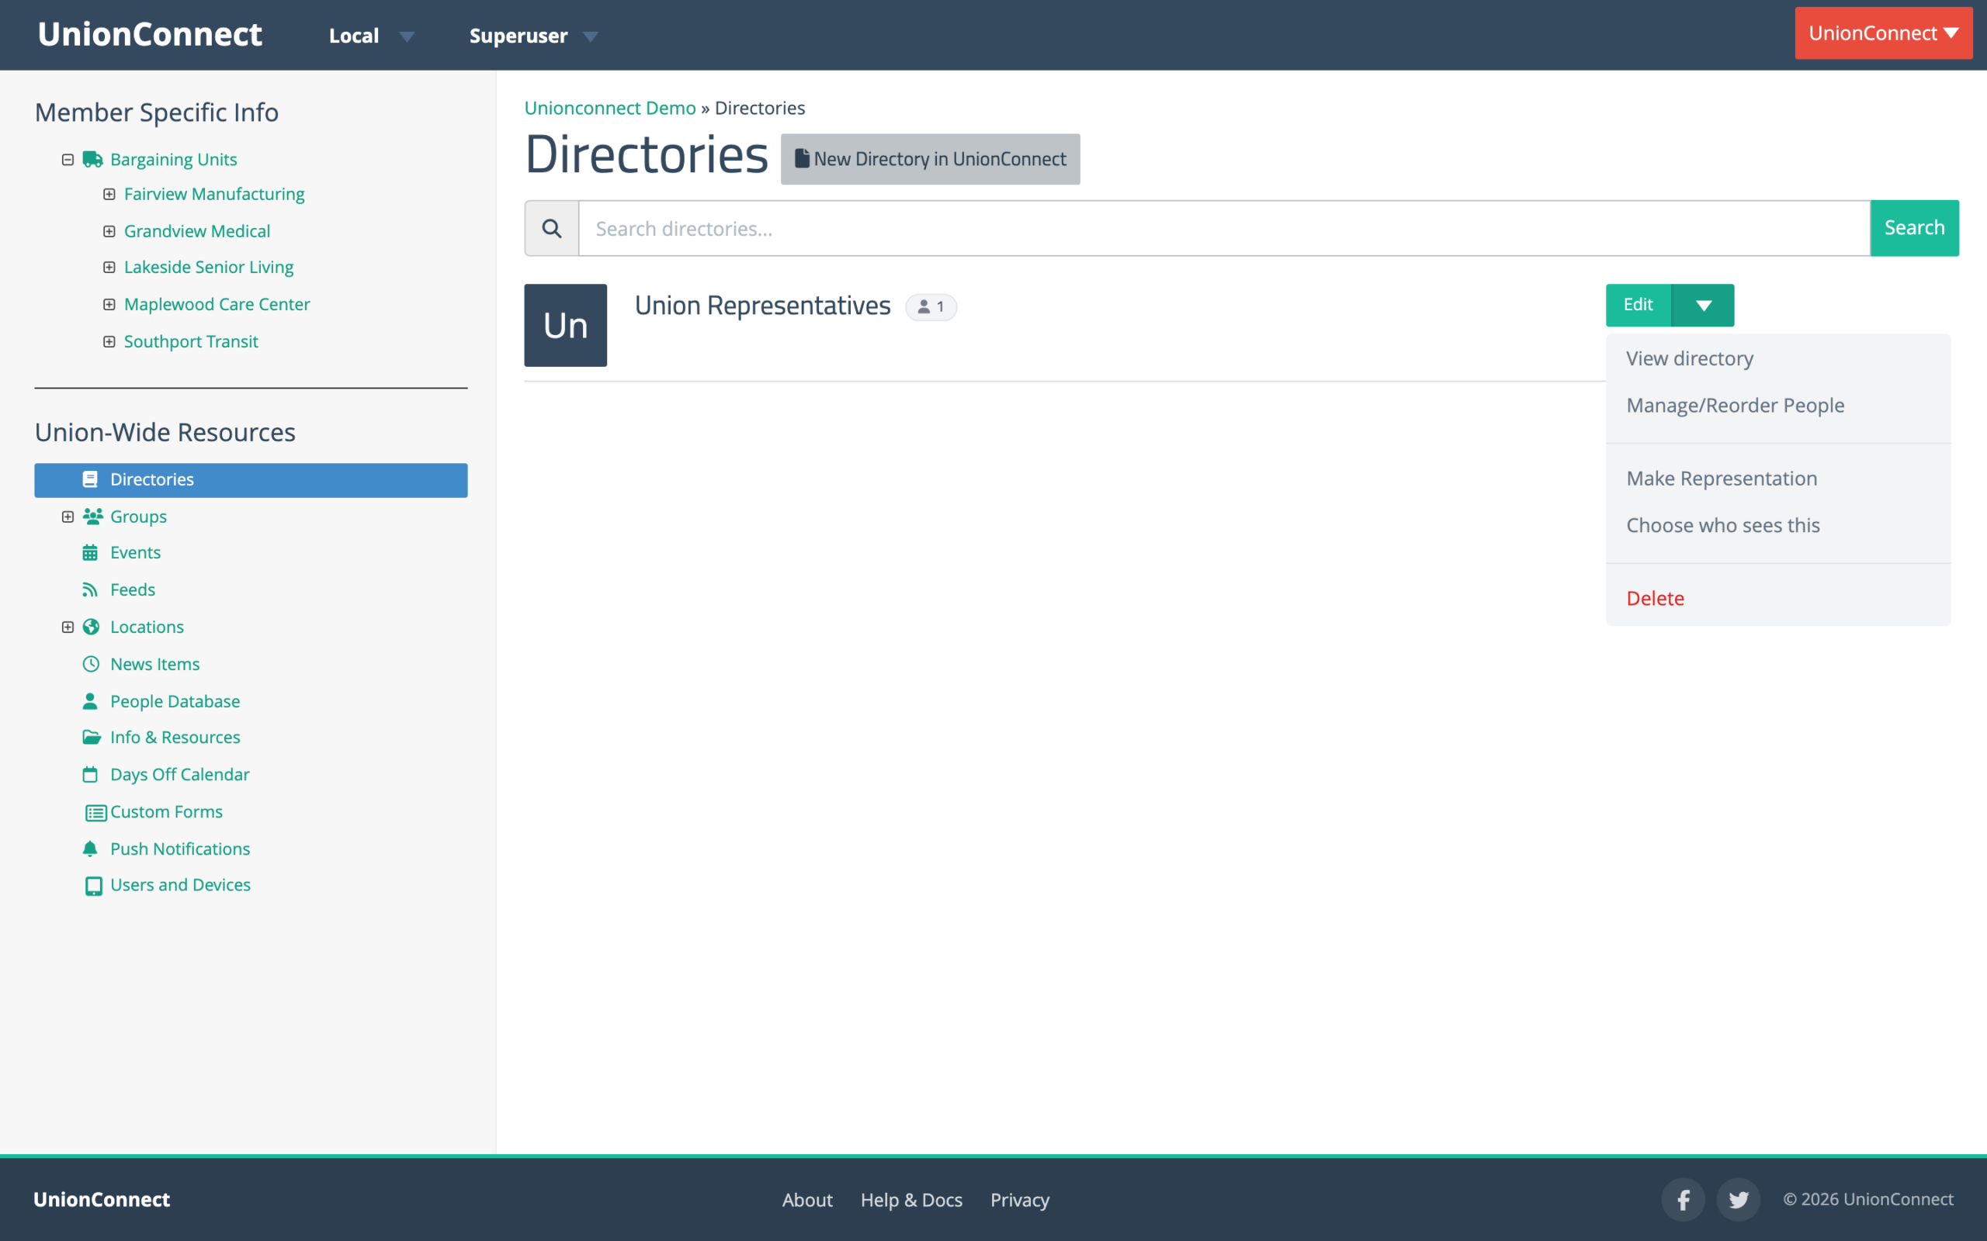The width and height of the screenshot is (1987, 1241).
Task: Click the Bargaining Units truck icon
Action: point(92,159)
